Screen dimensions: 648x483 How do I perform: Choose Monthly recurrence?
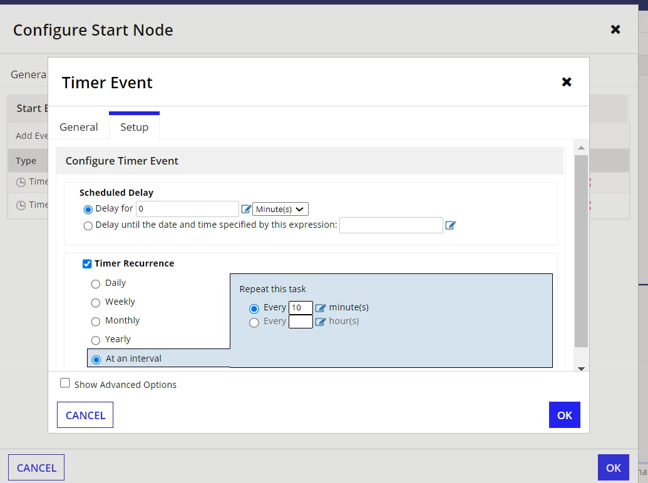[x=95, y=321]
